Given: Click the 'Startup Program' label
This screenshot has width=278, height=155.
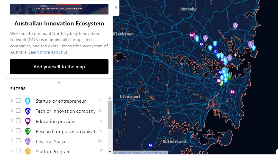Looking at the screenshot, I should pos(53,152).
